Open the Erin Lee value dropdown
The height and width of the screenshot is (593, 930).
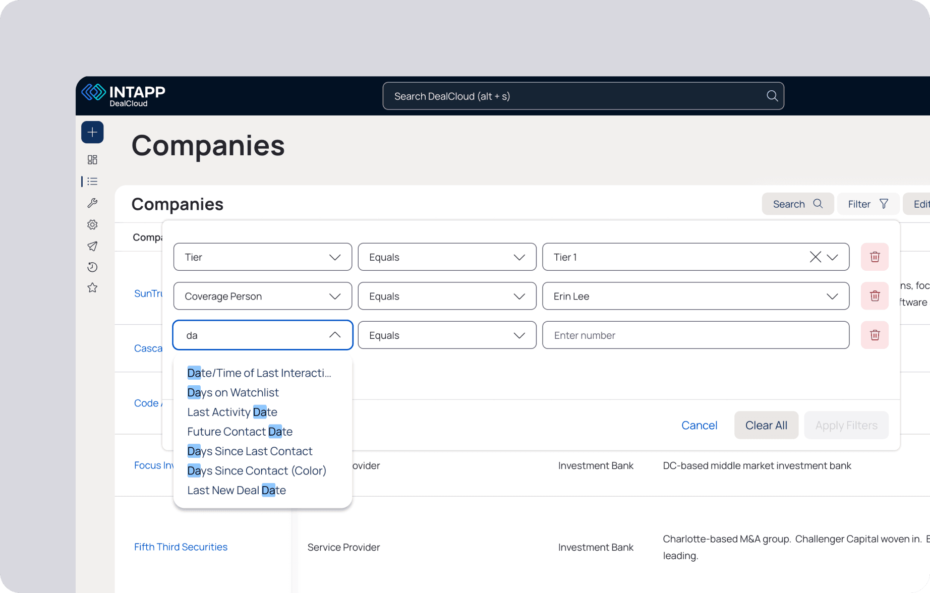(695, 296)
